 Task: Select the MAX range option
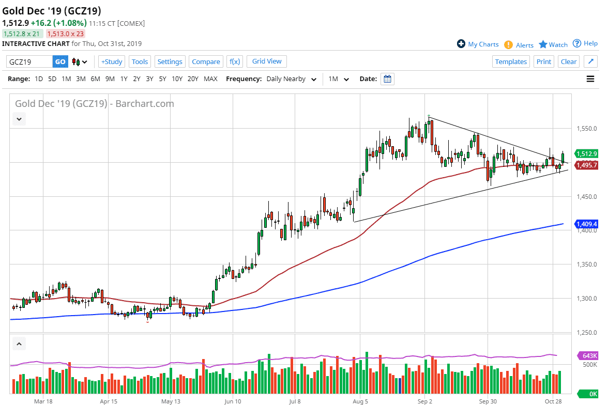click(210, 79)
